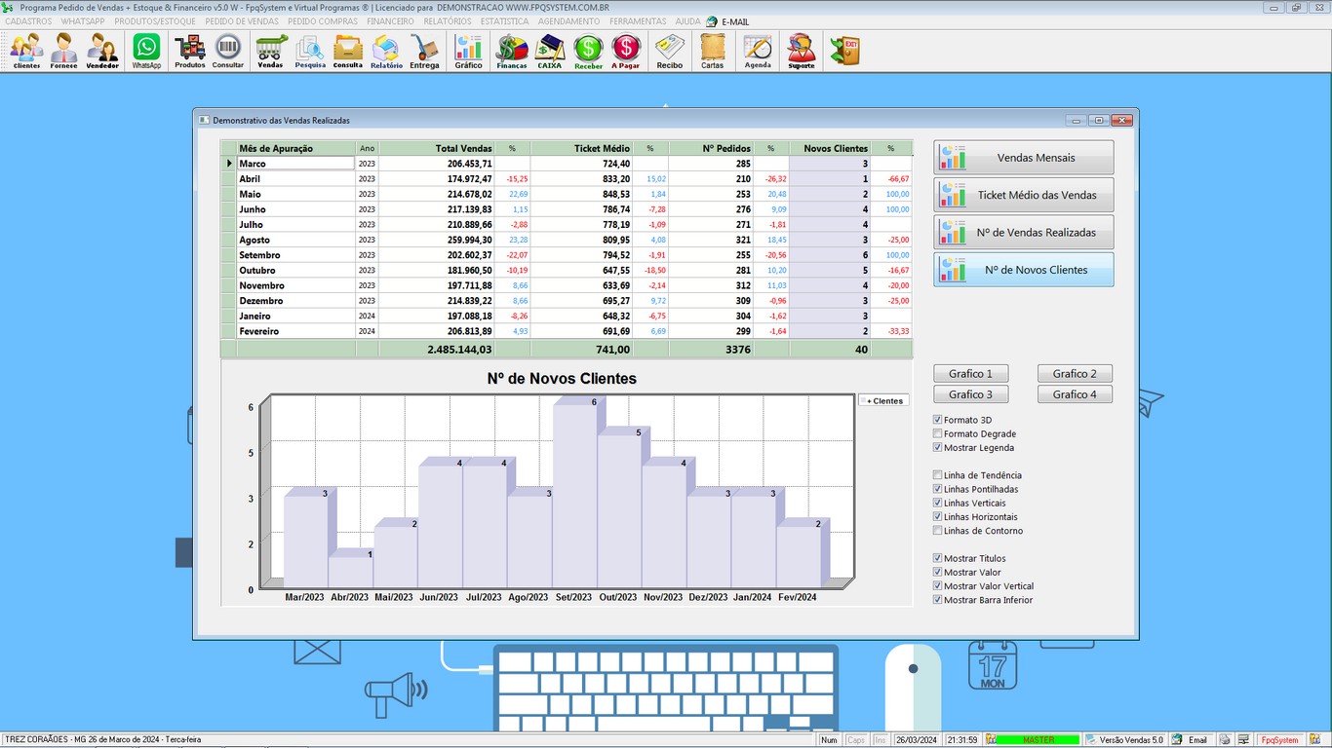Click the E-MAIL globe icon in menu bar

[x=713, y=21]
